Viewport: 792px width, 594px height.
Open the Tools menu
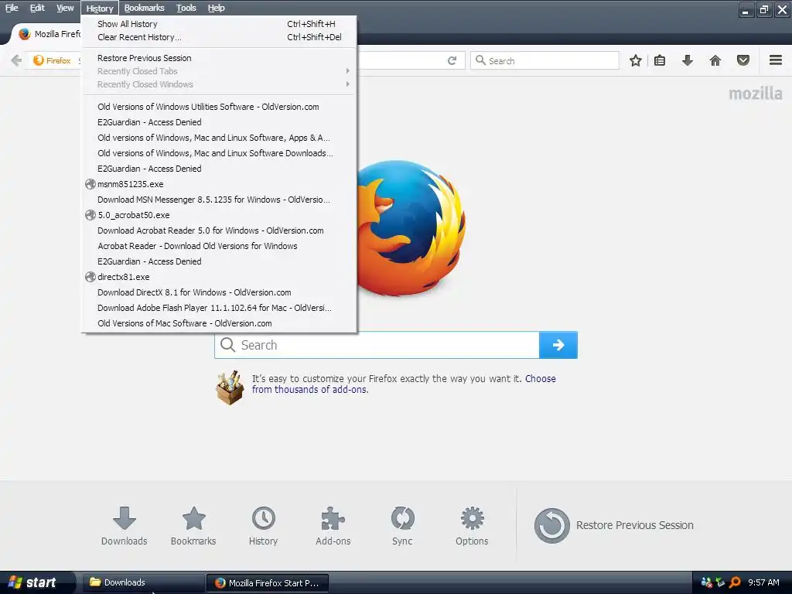point(186,8)
